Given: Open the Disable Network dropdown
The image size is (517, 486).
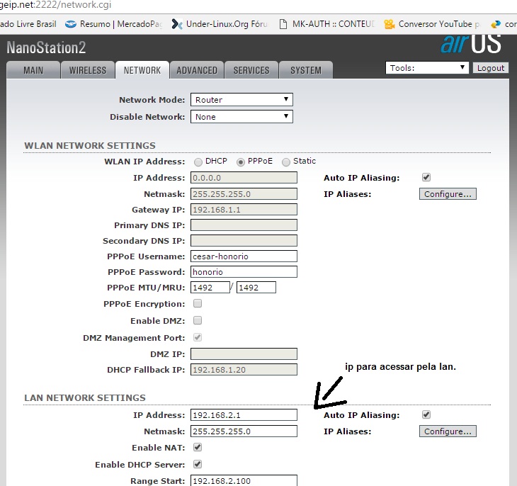Looking at the screenshot, I should coord(242,117).
